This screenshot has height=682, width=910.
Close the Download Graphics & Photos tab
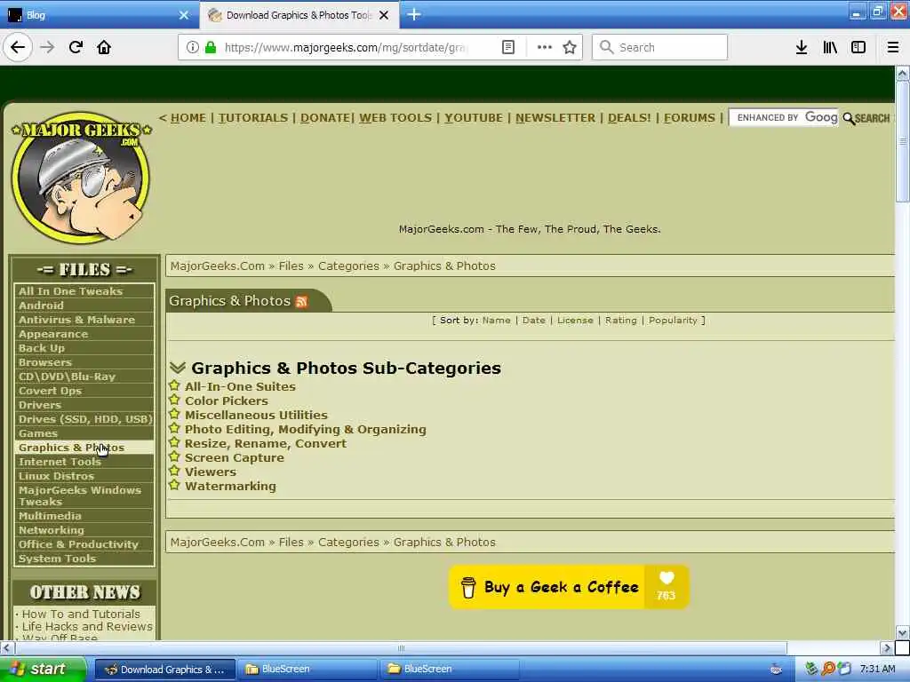384,15
